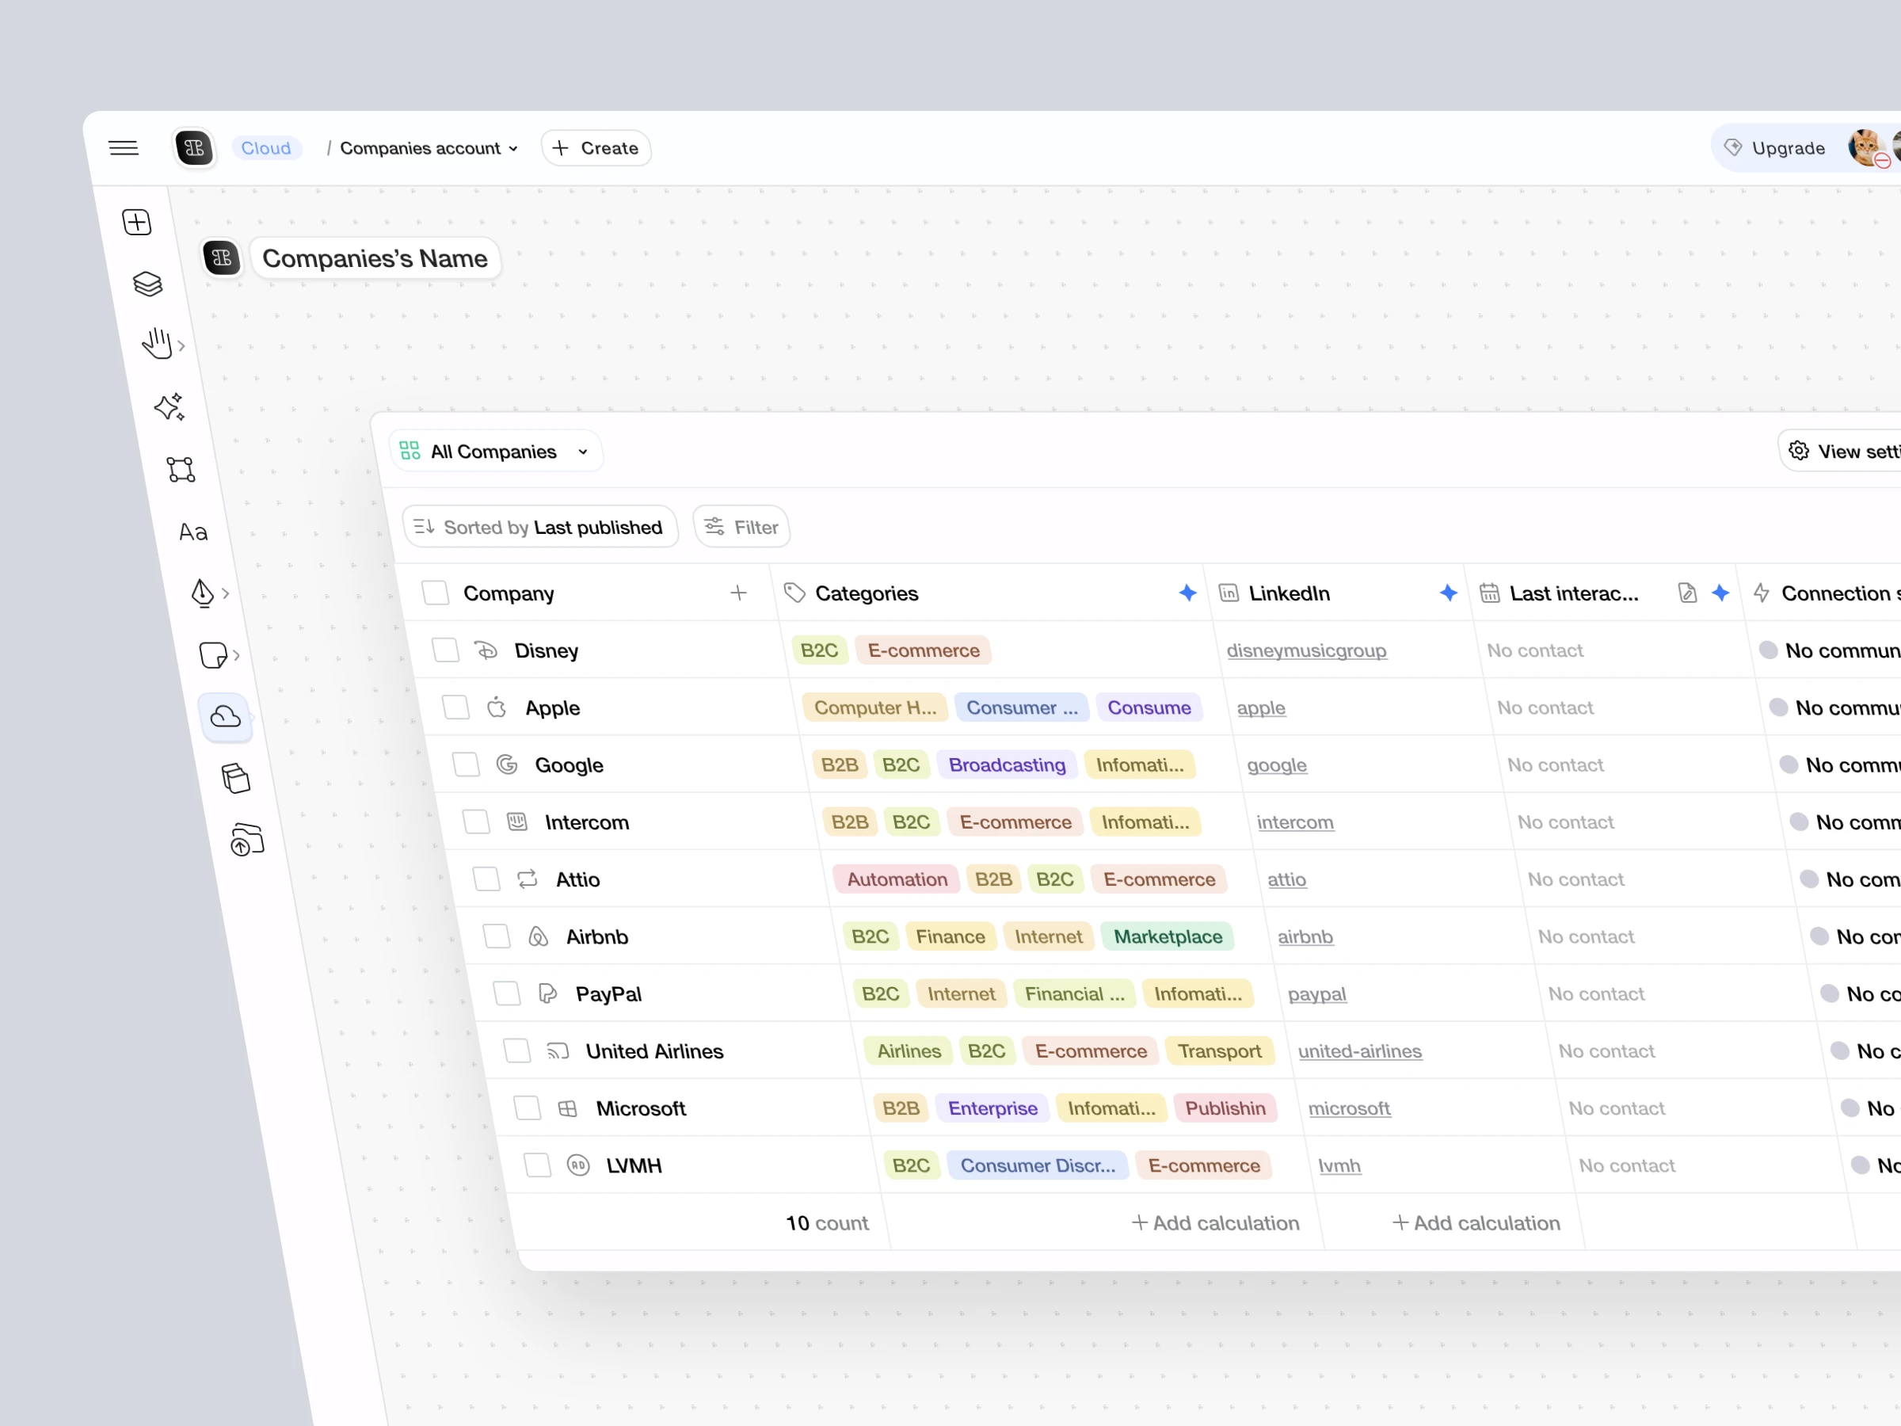The image size is (1901, 1426).
Task: Expand the sticky note tool chevron
Action: point(235,655)
